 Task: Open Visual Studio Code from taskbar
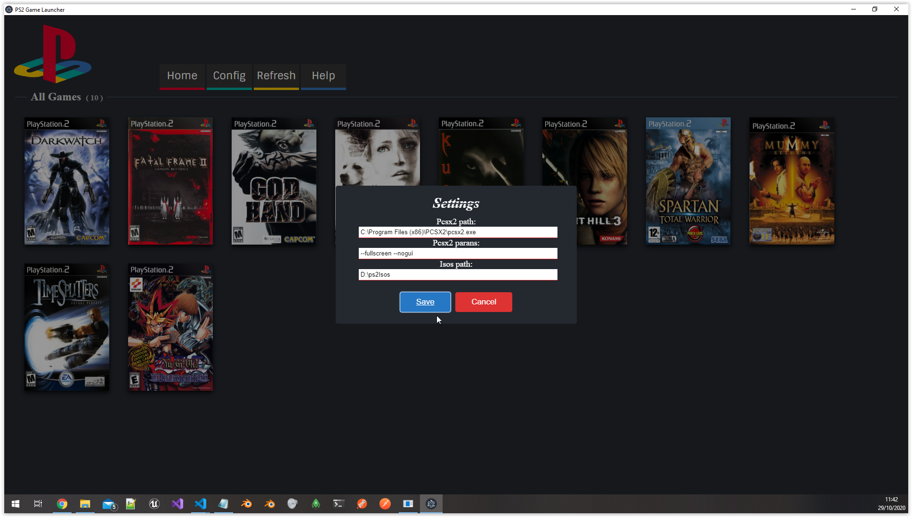point(200,504)
